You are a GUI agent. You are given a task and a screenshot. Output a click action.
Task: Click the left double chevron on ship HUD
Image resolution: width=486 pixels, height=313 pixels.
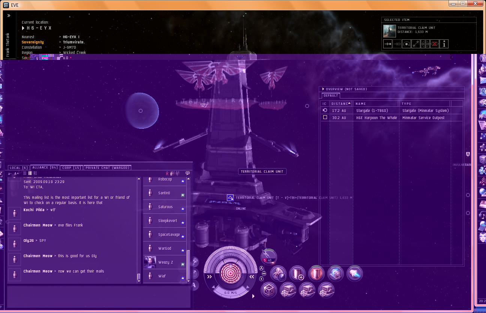coord(210,277)
